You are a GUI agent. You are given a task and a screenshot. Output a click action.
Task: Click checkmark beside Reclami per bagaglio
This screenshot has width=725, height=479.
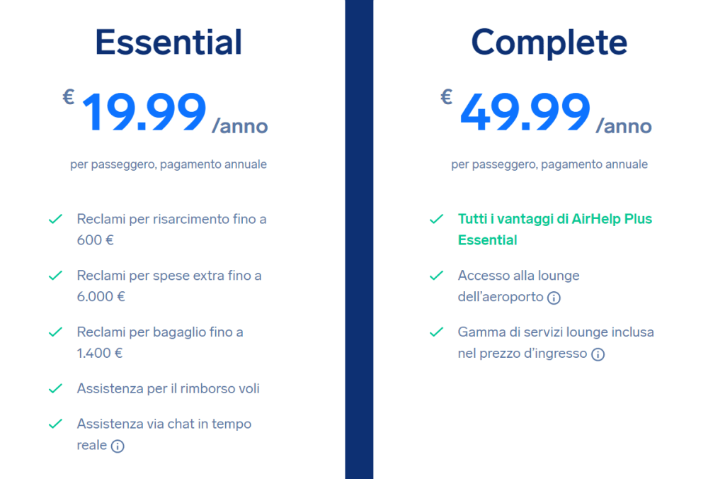[x=55, y=332]
